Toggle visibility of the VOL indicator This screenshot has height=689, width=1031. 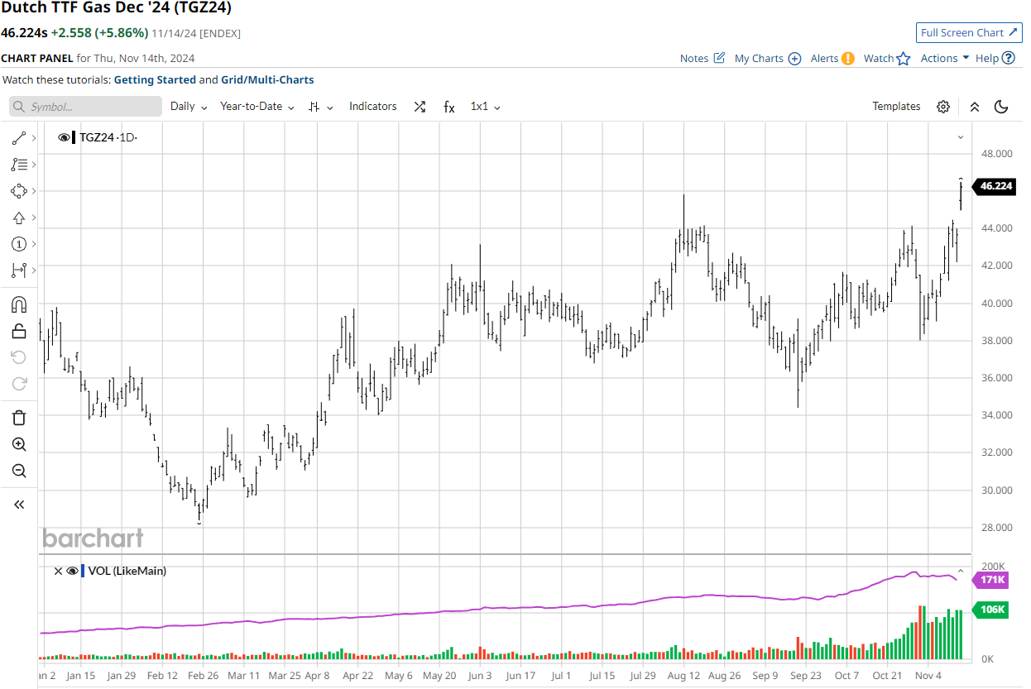[72, 571]
